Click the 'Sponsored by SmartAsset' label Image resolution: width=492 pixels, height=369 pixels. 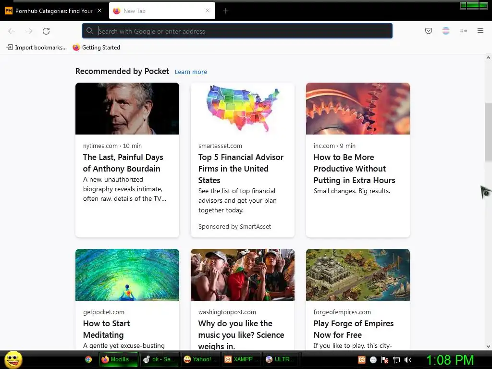point(234,227)
